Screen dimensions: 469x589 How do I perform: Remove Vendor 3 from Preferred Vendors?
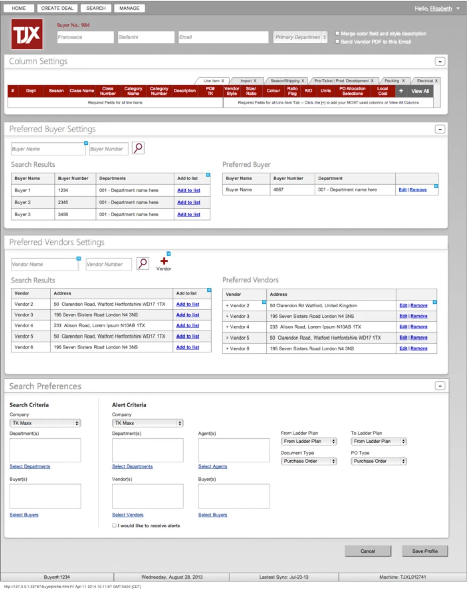click(419, 316)
